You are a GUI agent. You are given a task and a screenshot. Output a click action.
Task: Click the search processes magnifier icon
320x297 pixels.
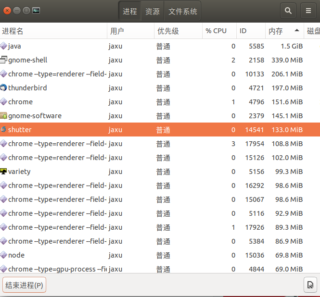click(288, 11)
